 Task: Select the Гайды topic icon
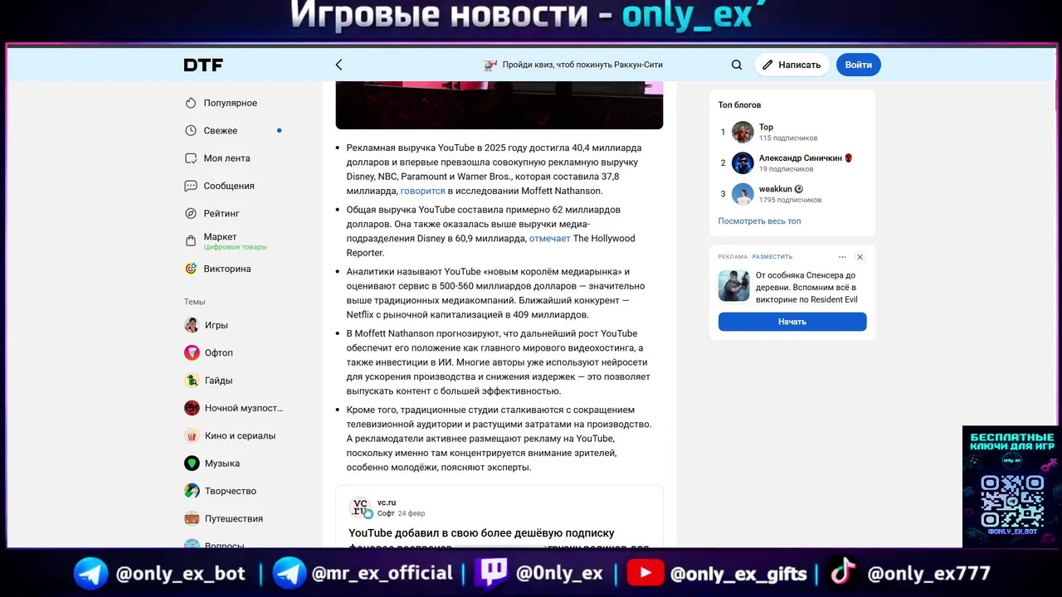pyautogui.click(x=192, y=381)
